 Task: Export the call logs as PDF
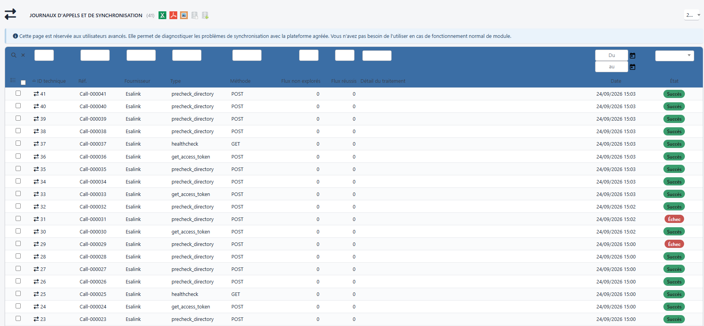pos(173,15)
